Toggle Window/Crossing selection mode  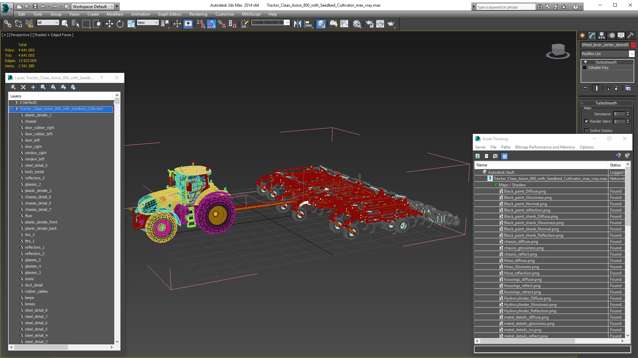tap(97, 24)
